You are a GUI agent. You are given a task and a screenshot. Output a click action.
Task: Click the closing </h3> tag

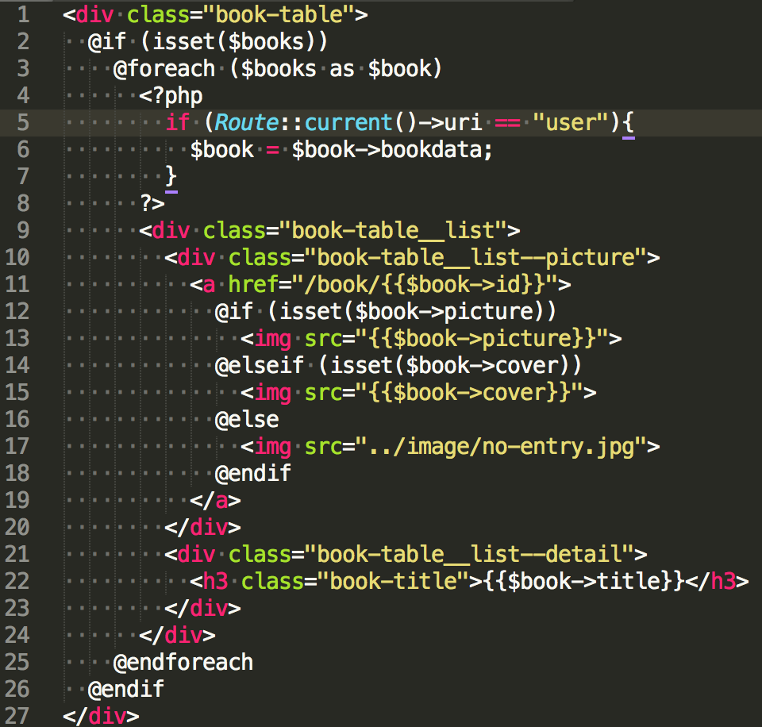click(717, 581)
